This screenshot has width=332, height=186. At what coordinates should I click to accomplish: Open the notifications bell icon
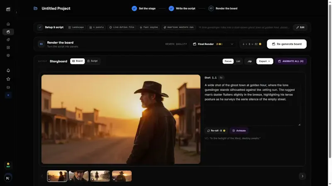(x=8, y=70)
